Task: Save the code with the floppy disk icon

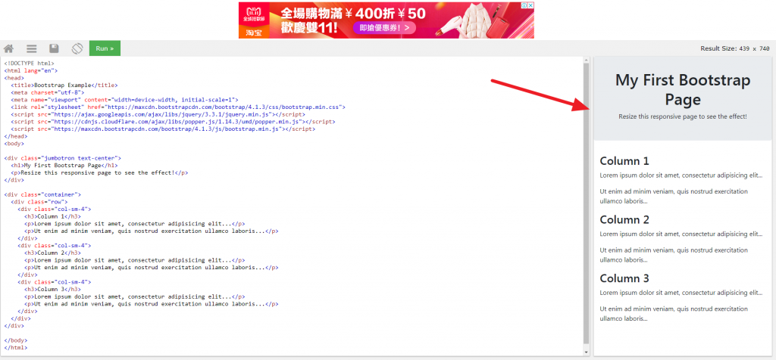Action: point(54,48)
